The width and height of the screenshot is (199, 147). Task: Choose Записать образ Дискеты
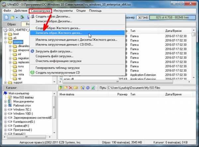click(77, 21)
